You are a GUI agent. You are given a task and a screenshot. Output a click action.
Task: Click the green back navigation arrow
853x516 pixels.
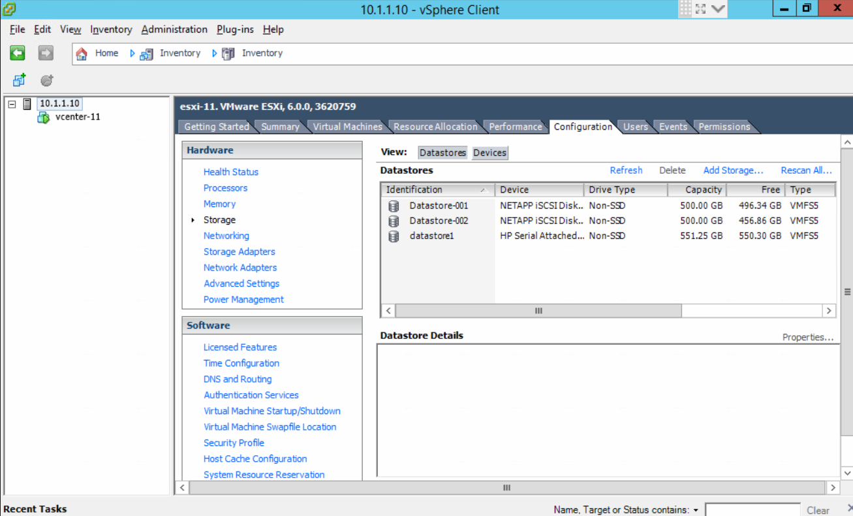[x=18, y=53]
